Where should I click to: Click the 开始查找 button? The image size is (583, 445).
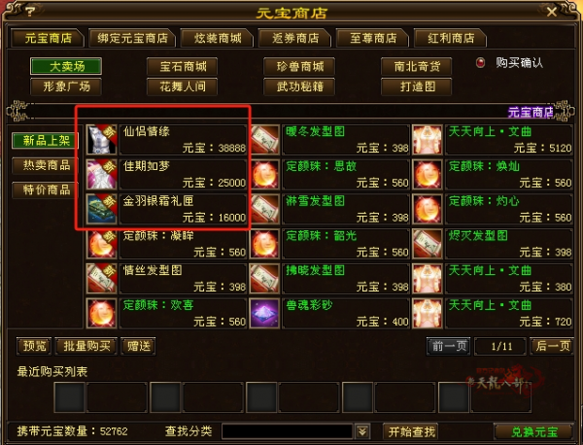(411, 431)
